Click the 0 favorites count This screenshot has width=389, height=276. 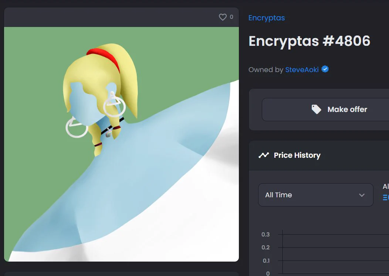click(231, 17)
